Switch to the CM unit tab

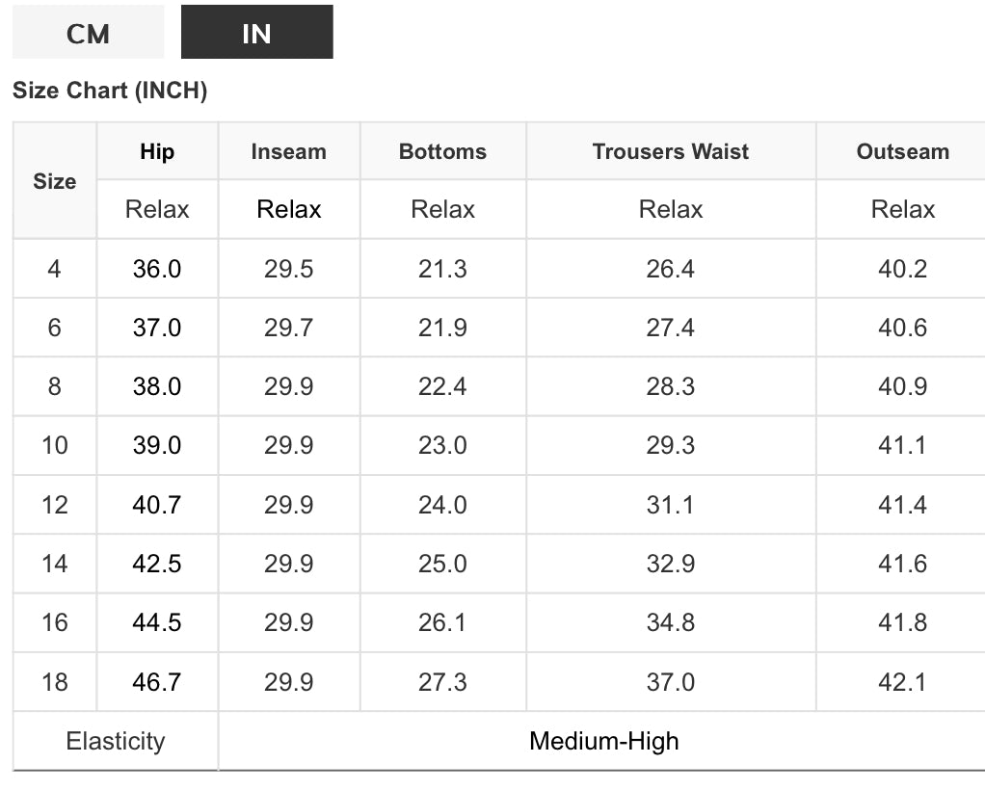(x=88, y=34)
